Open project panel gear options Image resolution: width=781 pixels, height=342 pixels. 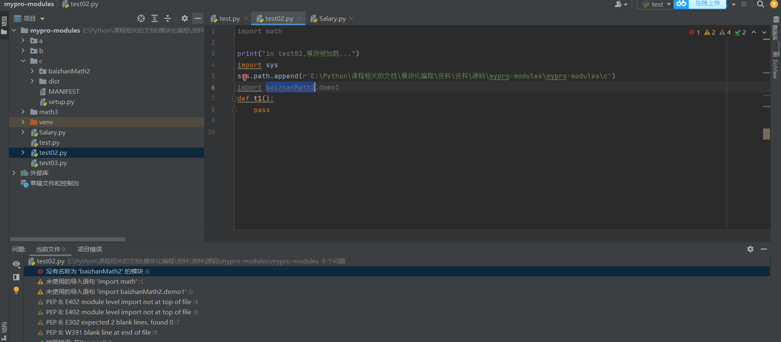[185, 18]
